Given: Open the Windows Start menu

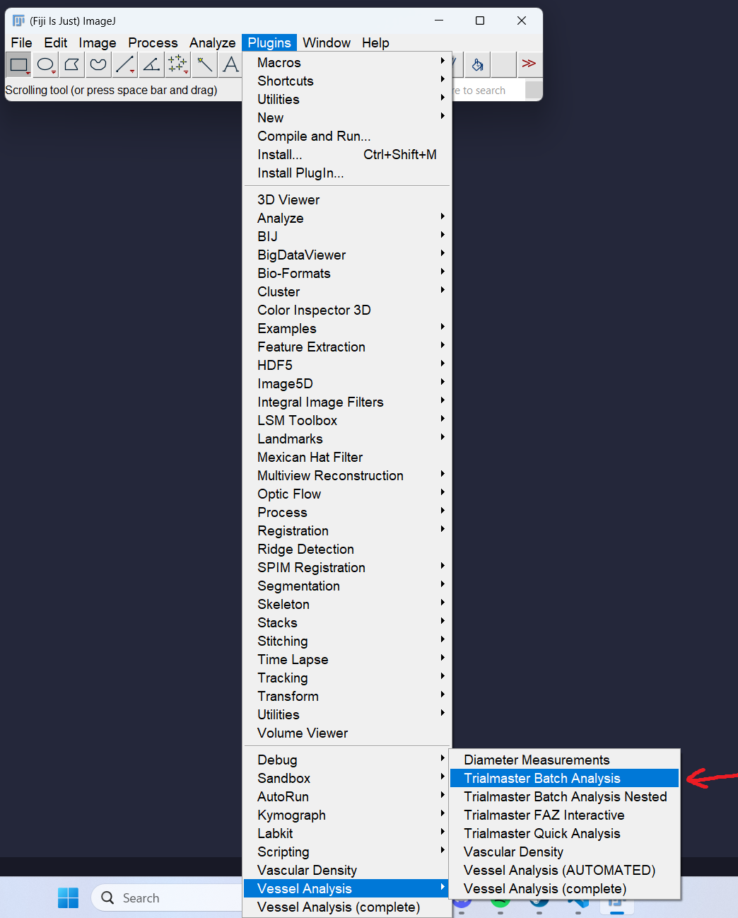Looking at the screenshot, I should pos(68,897).
